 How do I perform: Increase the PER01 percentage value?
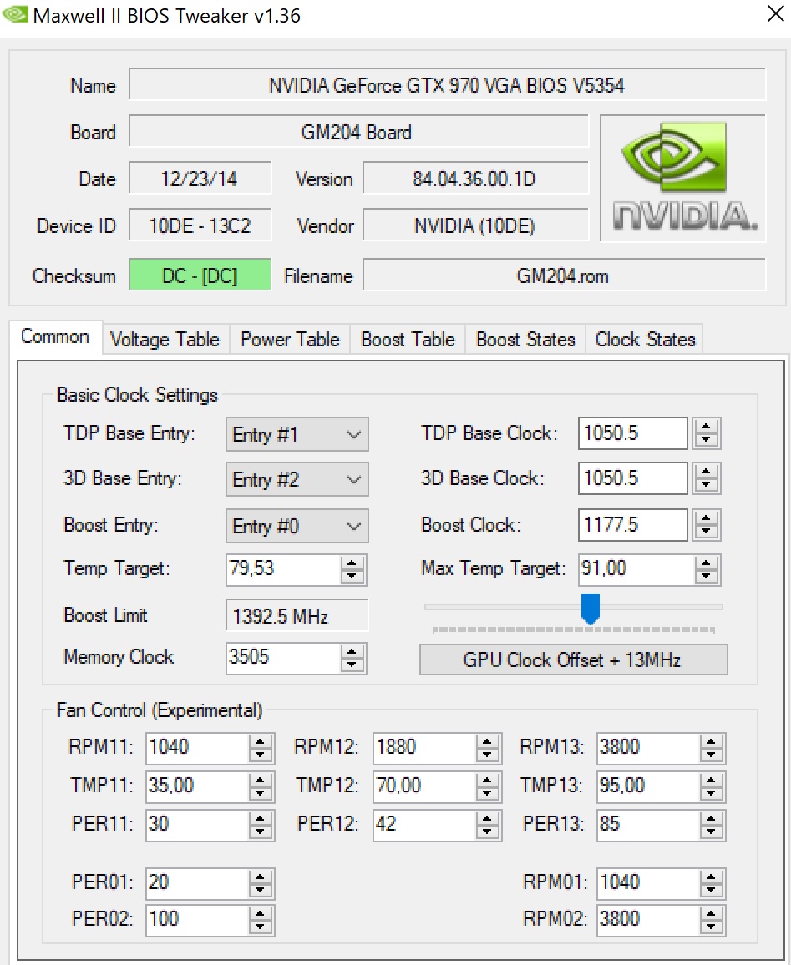260,877
